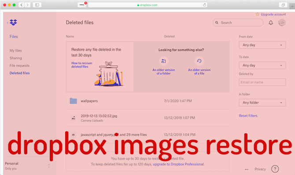
Task: Add a new Safari tab with plus
Action: tap(292, 6)
